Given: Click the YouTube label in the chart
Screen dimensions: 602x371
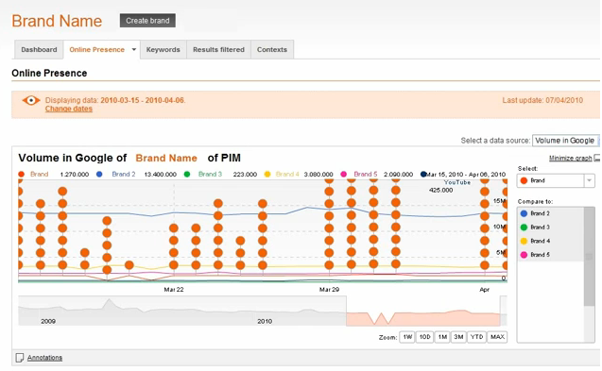Looking at the screenshot, I should (x=457, y=182).
